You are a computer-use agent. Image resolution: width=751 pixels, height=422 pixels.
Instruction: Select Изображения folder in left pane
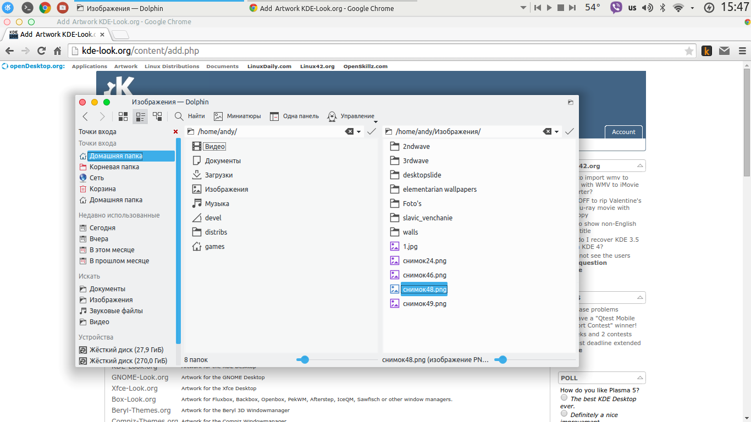tap(220, 189)
